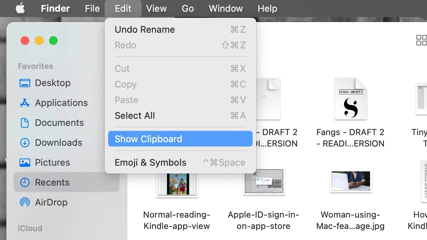This screenshot has height=240, width=427.
Task: Click the Downloads icon in the sidebar
Action: 25,143
